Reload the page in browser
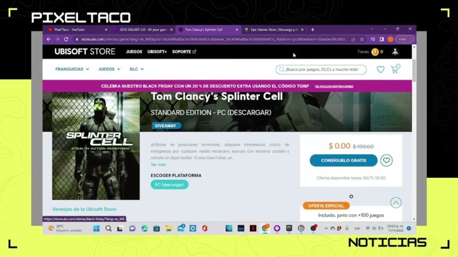458x257 pixels. pyautogui.click(x=66, y=39)
